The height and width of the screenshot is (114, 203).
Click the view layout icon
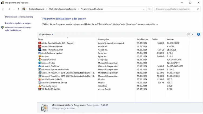(x=188, y=34)
